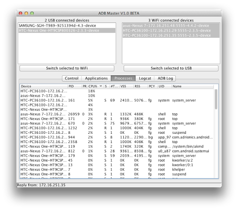Select HTC-PC36100 172.16.251.29 WiFi device

tap(171, 31)
